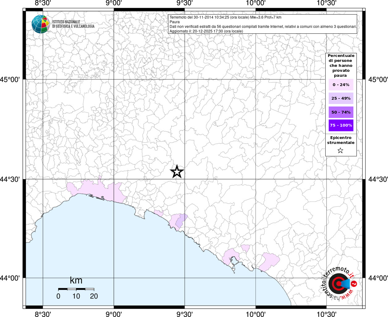The image size is (388, 317).
Task: Click the 'Aggiornato il: 20-12-2025' line
Action: pyautogui.click(x=206, y=31)
